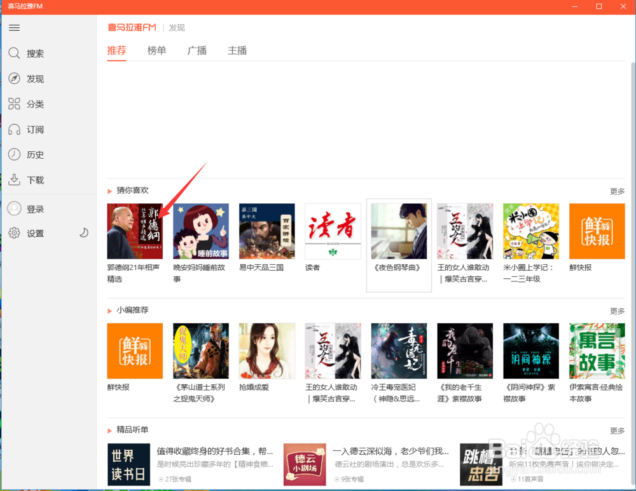
Task: Click 下载 label in sidebar
Action: point(35,180)
